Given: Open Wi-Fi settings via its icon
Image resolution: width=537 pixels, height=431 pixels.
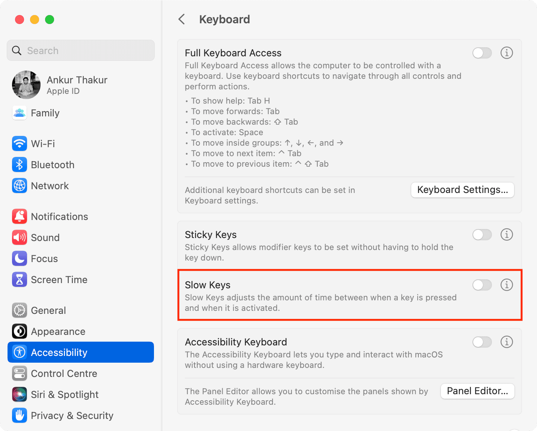Looking at the screenshot, I should coord(20,143).
